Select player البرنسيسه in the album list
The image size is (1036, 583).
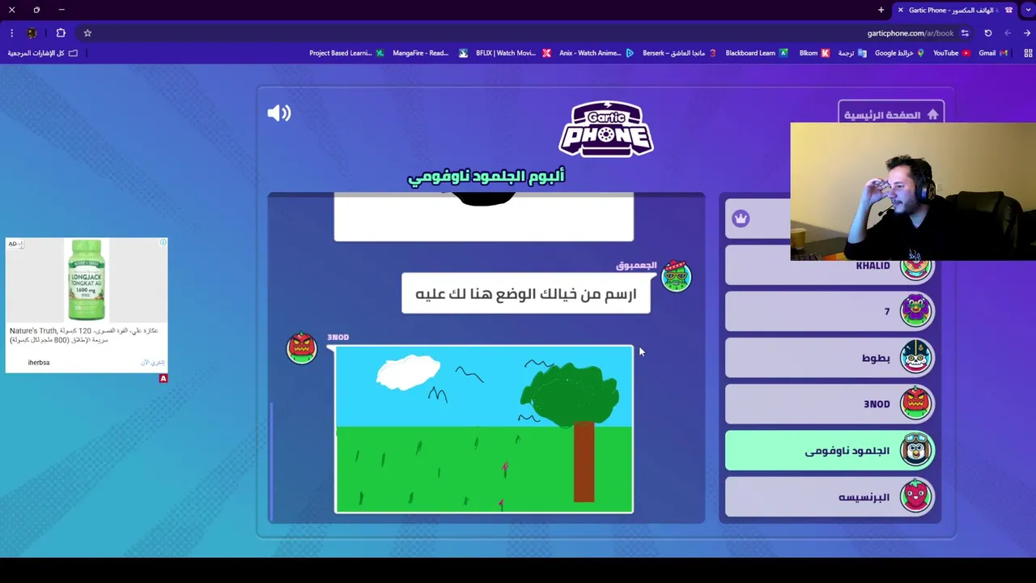830,497
